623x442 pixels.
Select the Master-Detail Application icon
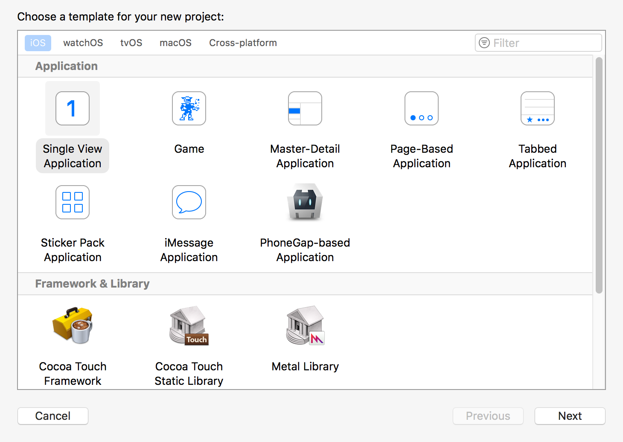[305, 108]
